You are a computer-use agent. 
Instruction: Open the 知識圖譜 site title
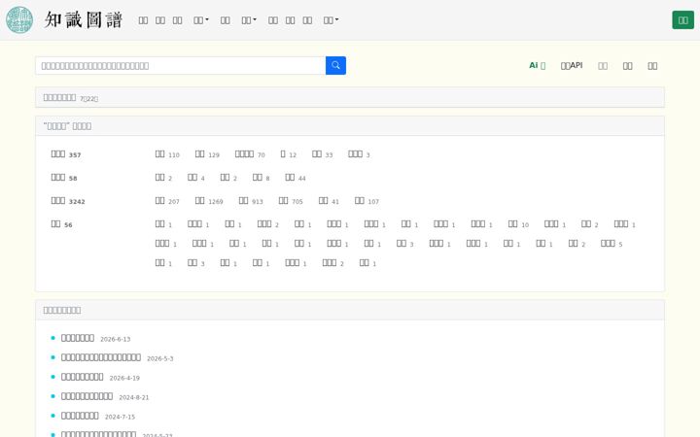coord(84,20)
